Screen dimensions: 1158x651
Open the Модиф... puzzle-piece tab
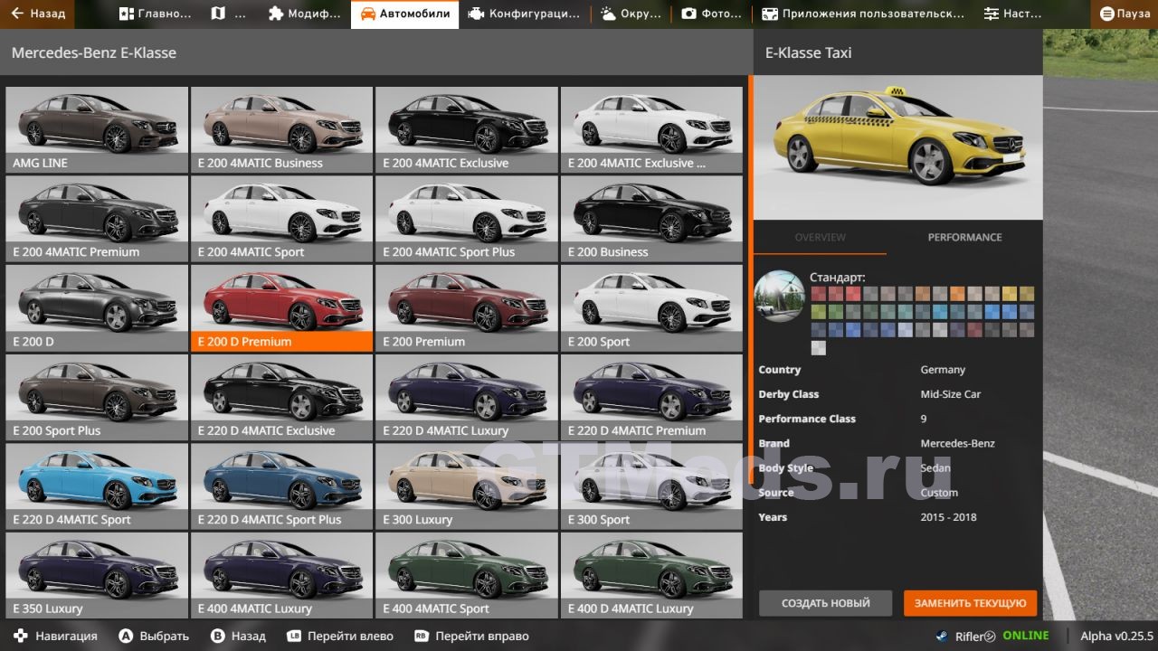305,14
